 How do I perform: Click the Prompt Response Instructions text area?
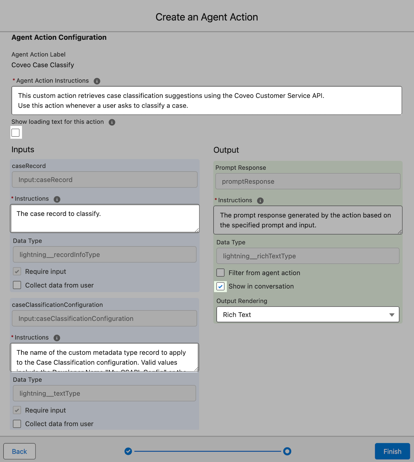coord(308,220)
